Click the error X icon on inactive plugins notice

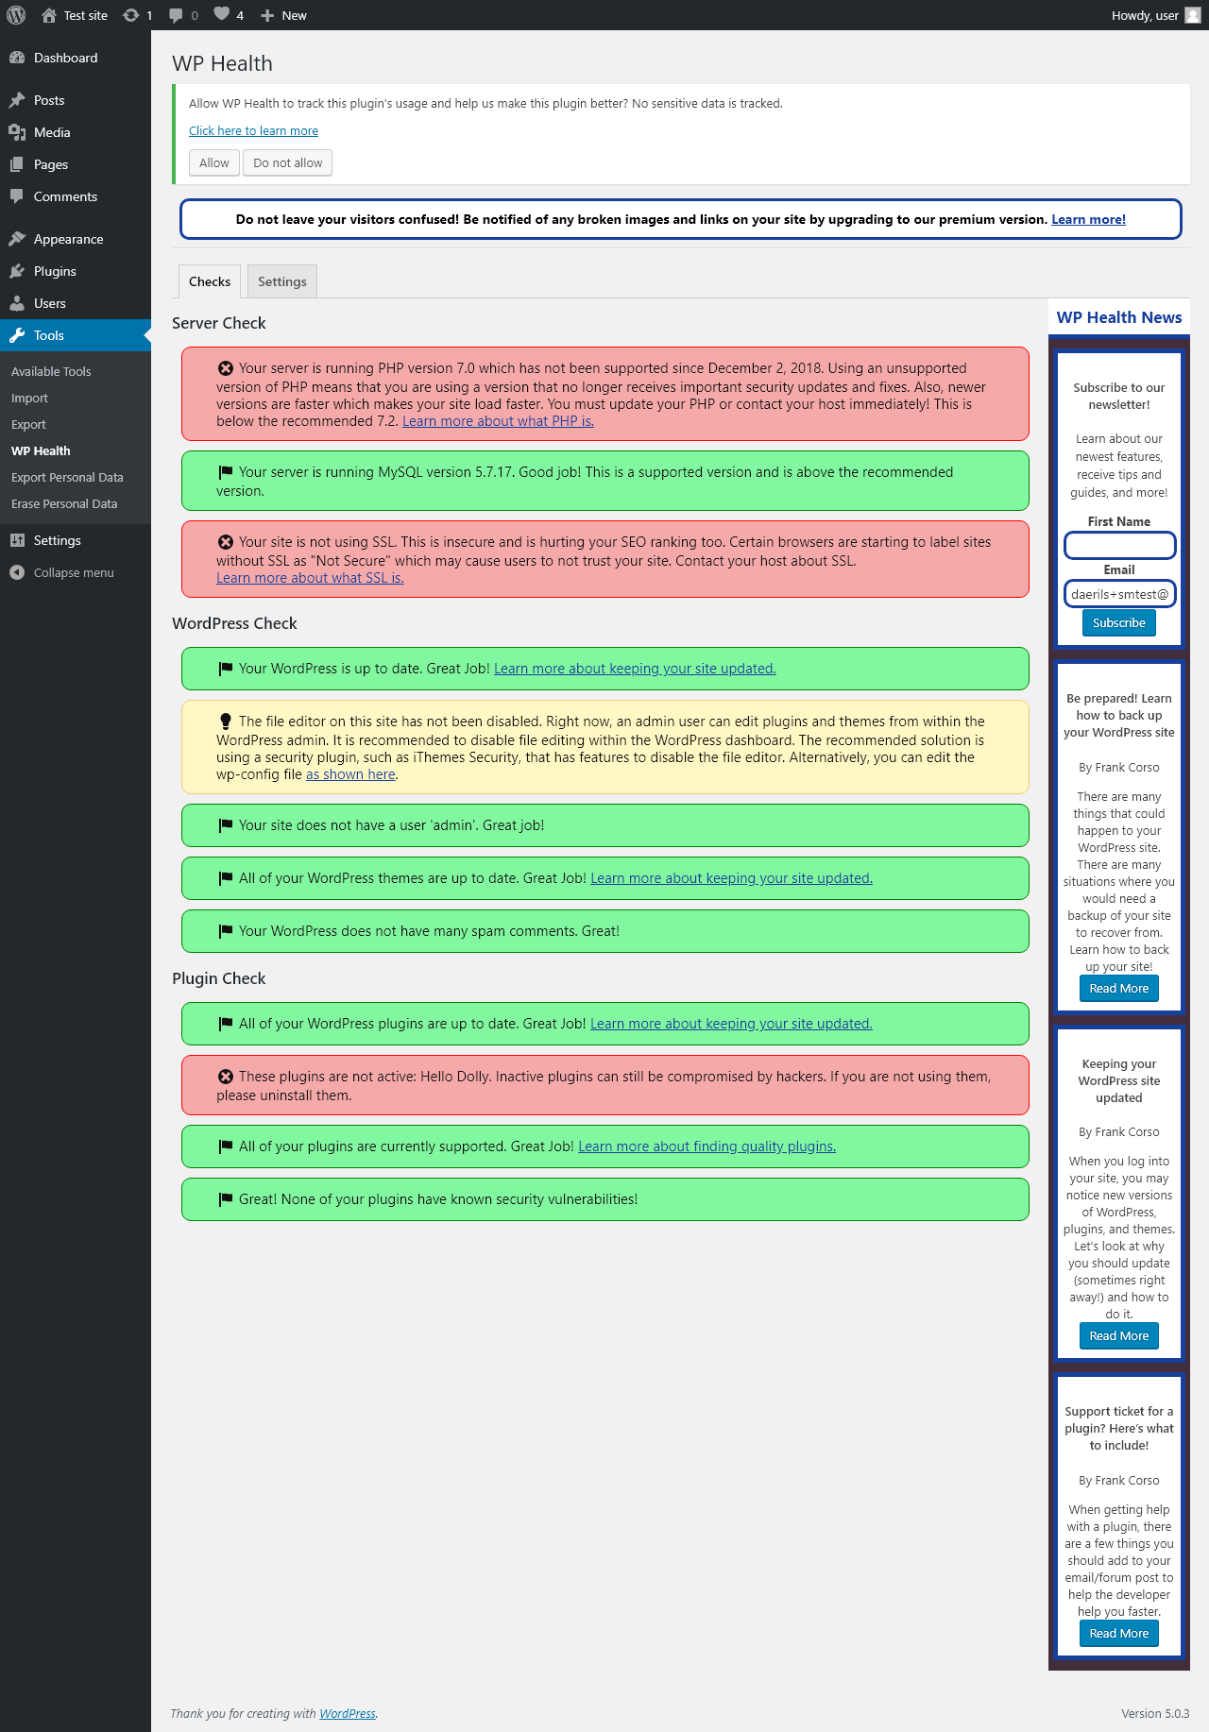coord(226,1077)
